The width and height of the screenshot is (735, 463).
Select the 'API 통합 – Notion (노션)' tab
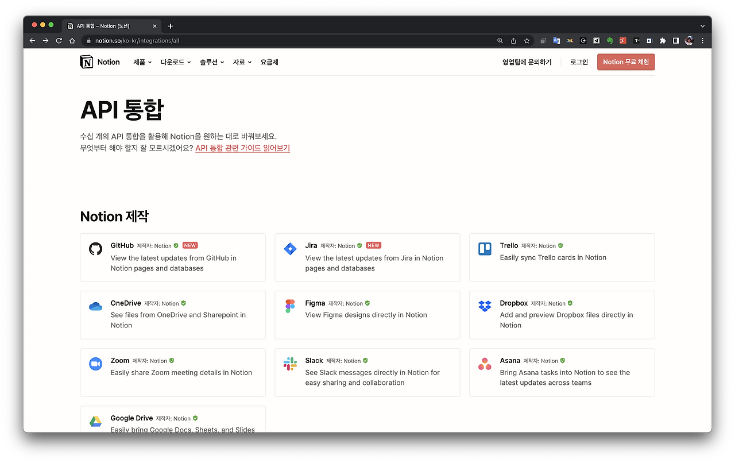(112, 26)
